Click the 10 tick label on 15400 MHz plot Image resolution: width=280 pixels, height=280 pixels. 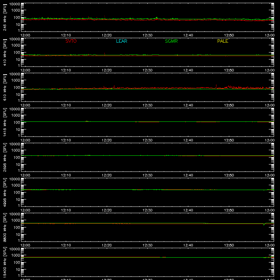pos(18,269)
